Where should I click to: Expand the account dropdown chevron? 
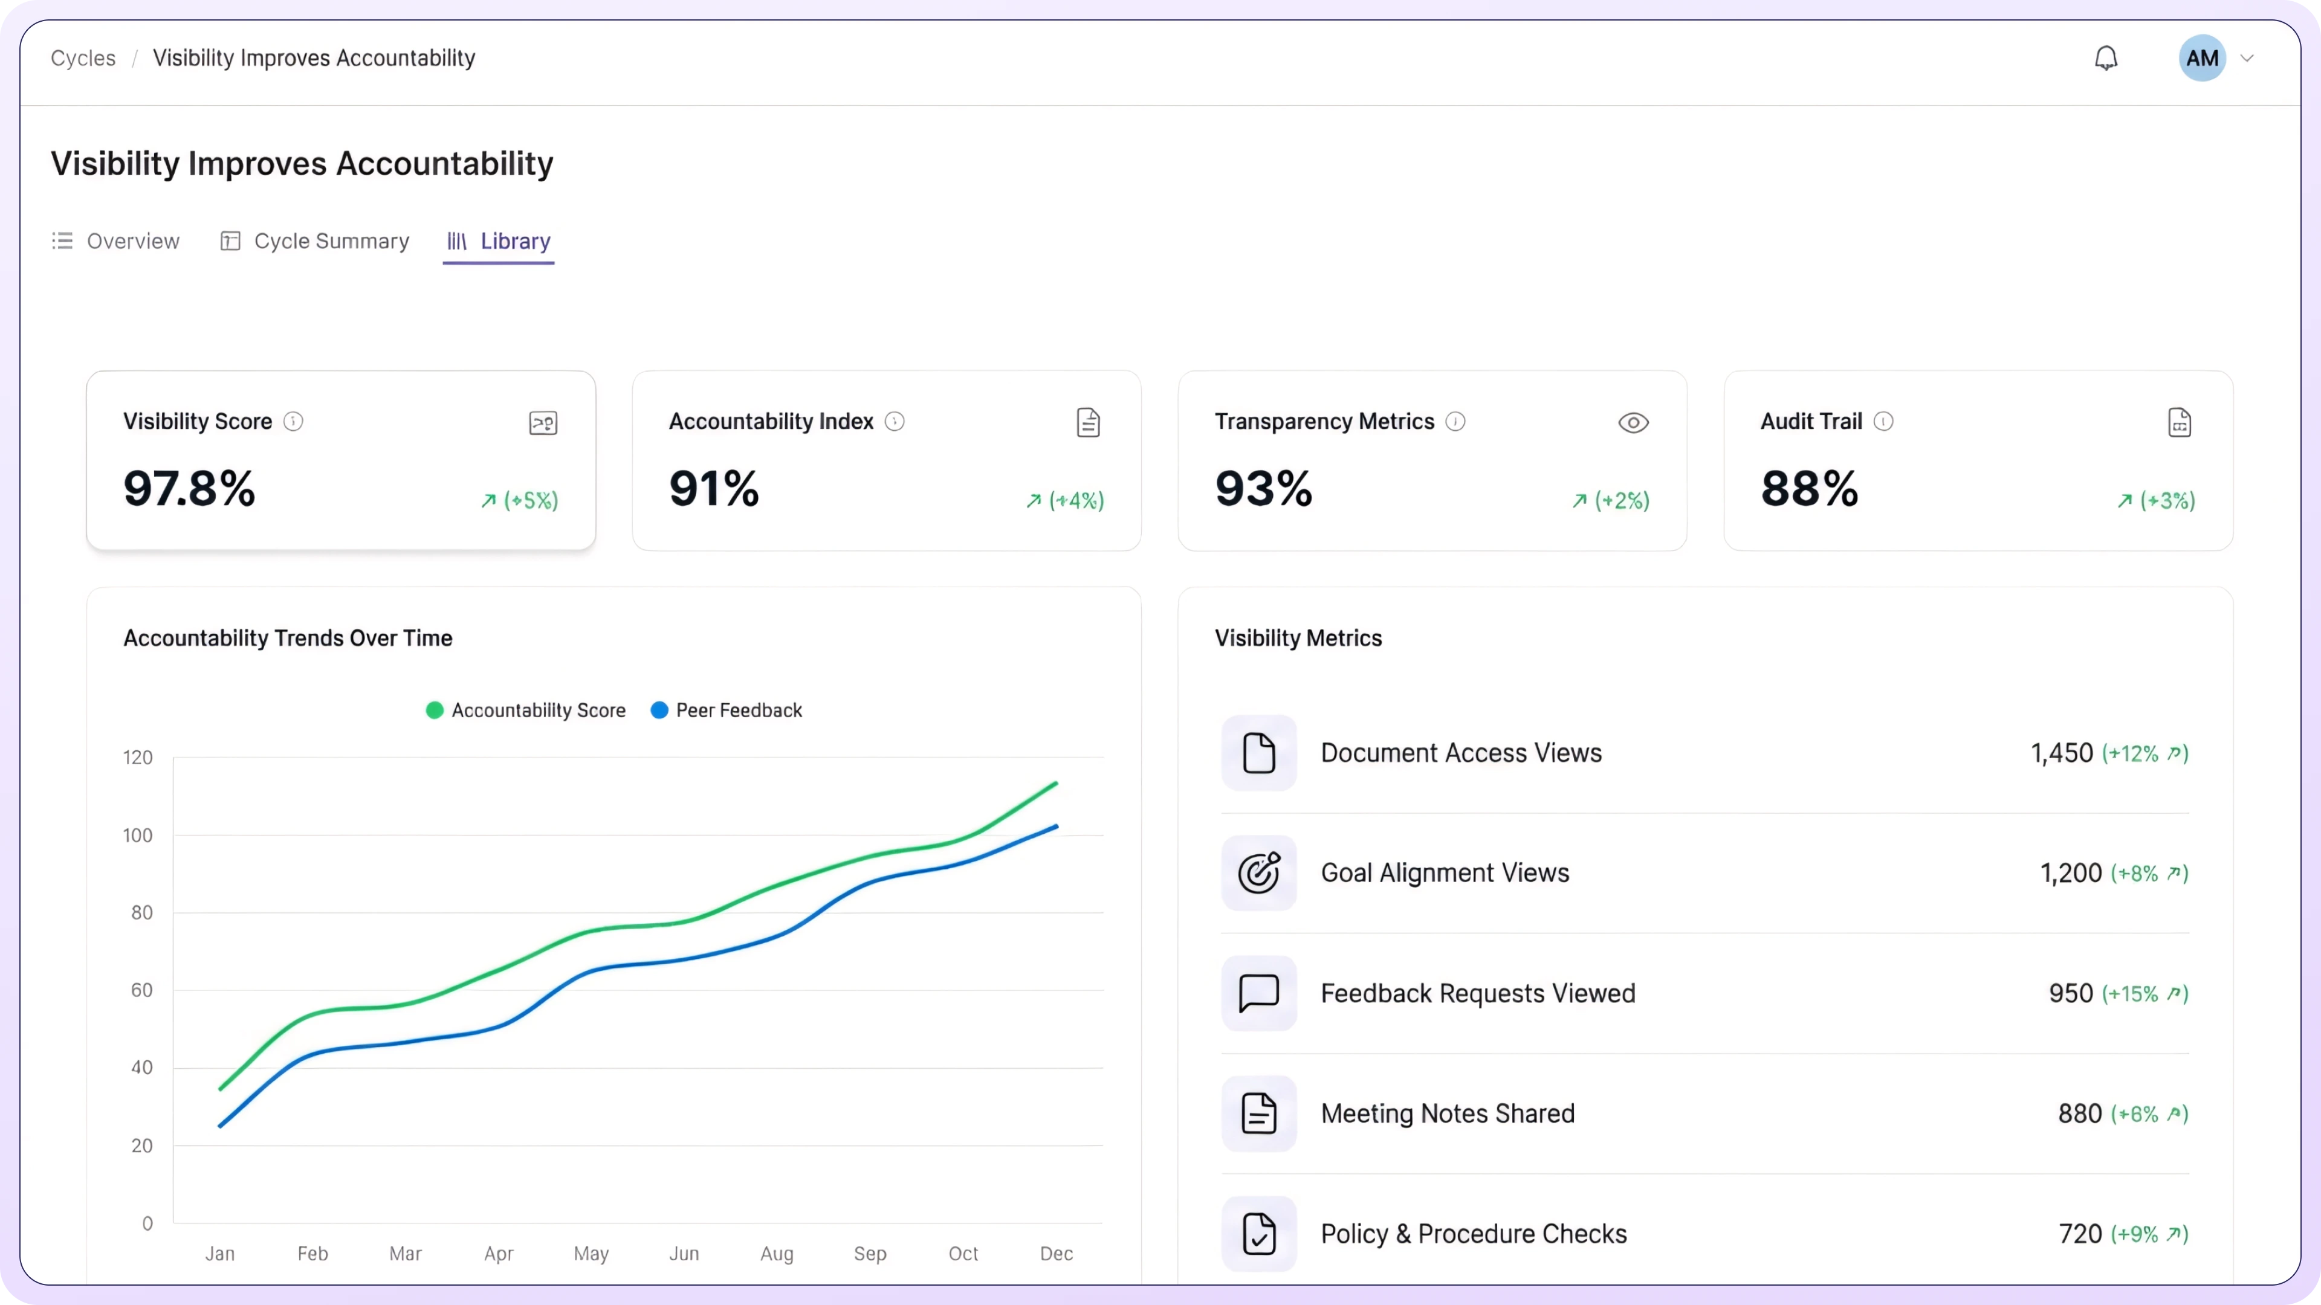click(2247, 59)
